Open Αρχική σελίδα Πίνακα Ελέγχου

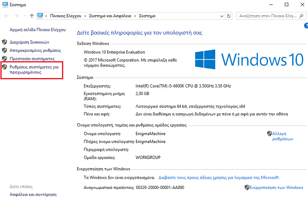pyautogui.click(x=38, y=30)
